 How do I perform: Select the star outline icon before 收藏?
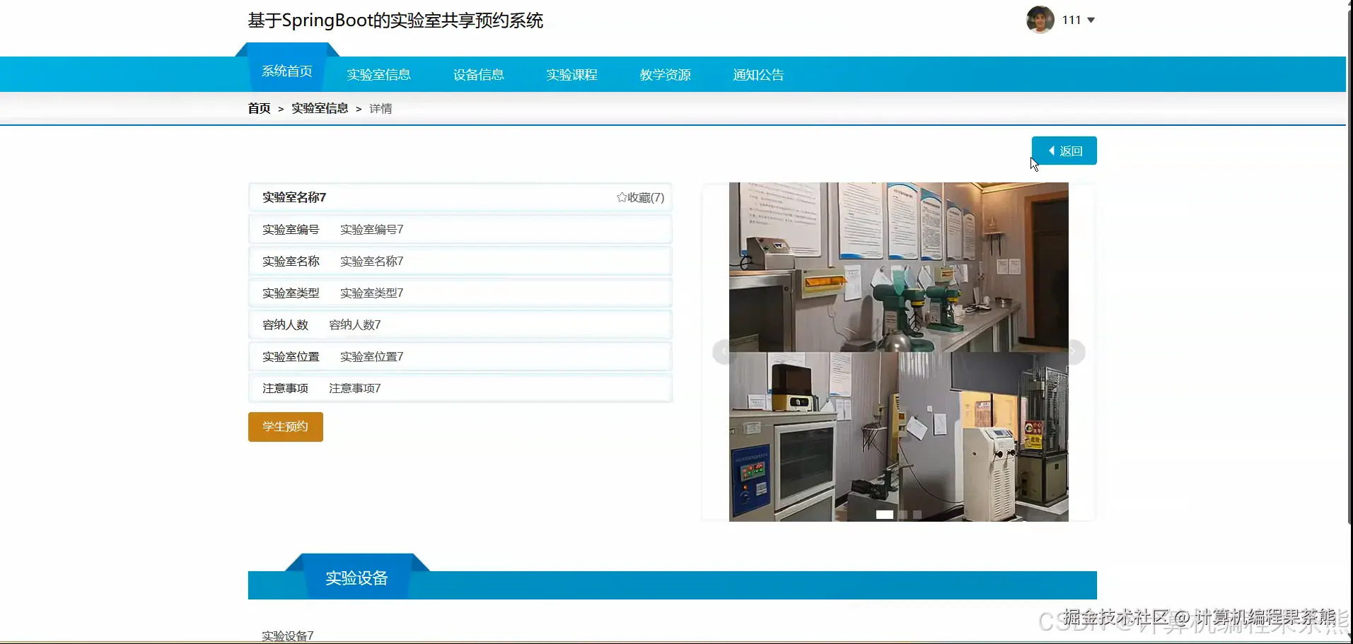coord(621,197)
